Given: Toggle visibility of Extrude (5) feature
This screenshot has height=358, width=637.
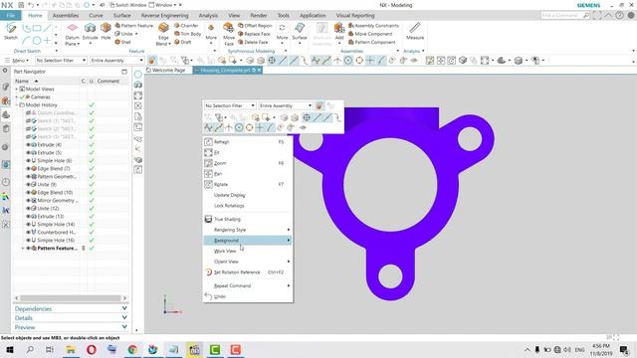Looking at the screenshot, I should [x=29, y=152].
